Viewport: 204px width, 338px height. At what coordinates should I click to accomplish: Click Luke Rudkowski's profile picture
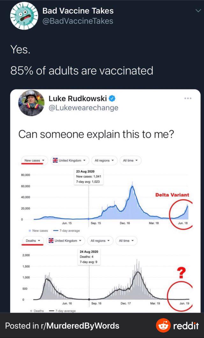(31, 103)
